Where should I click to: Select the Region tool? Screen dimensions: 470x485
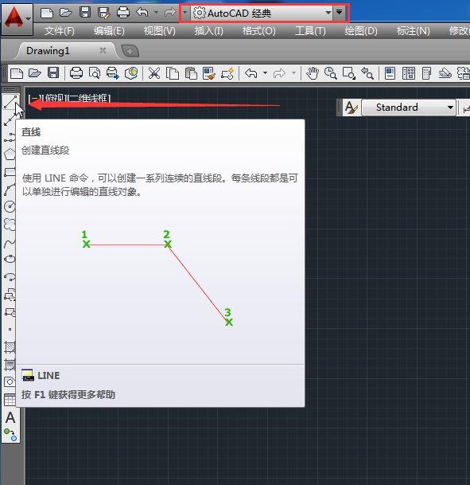[x=9, y=382]
